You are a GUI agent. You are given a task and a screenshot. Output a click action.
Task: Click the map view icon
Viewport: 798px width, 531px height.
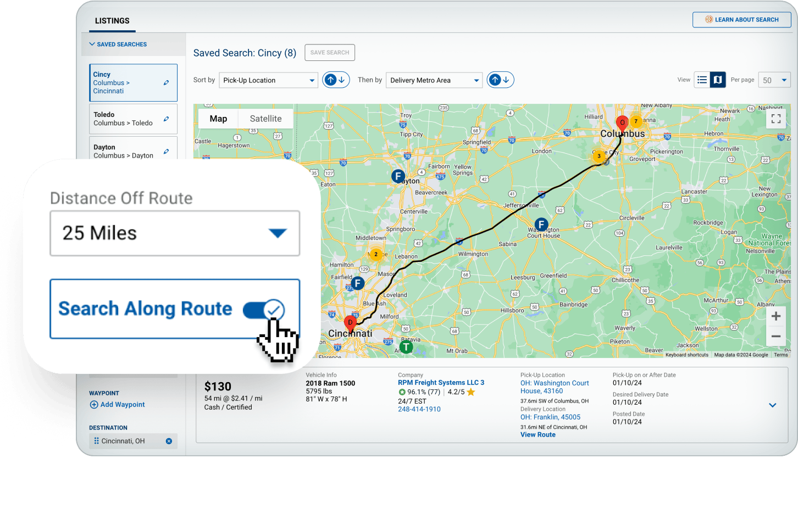(717, 80)
